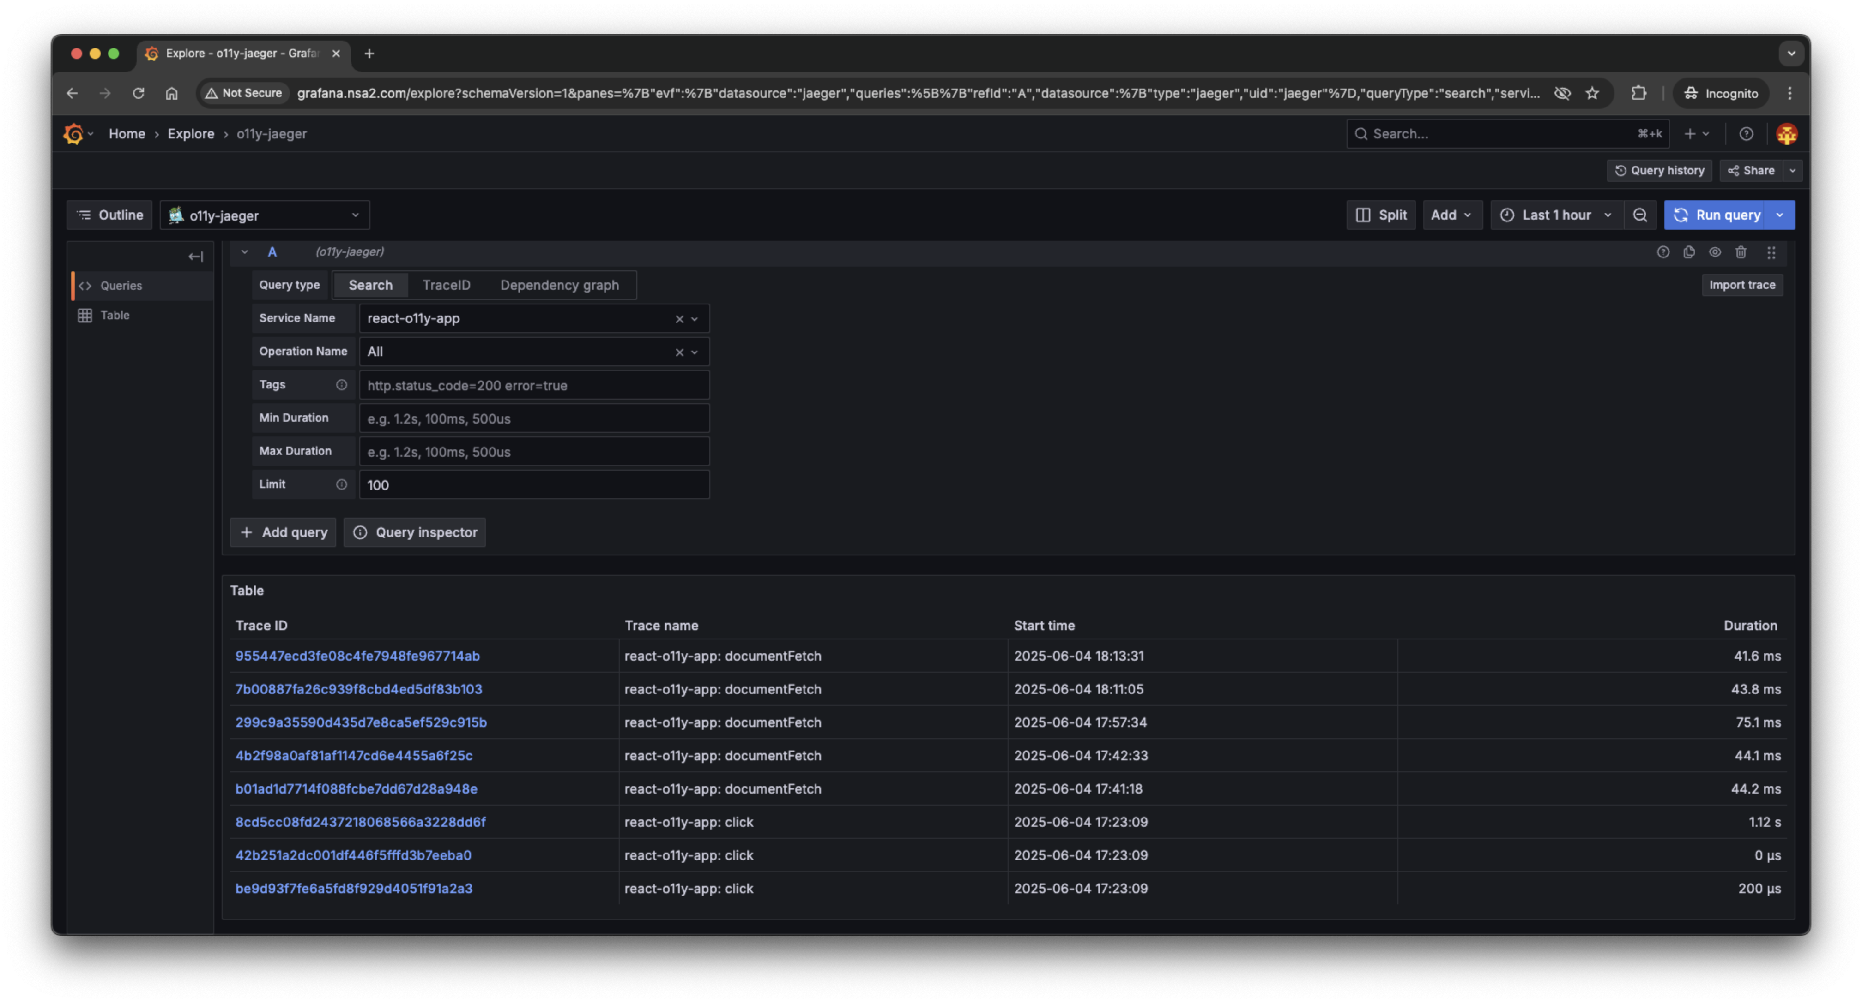Screen dimensions: 1862x1003
Task: Toggle Split view
Action: tap(1381, 215)
